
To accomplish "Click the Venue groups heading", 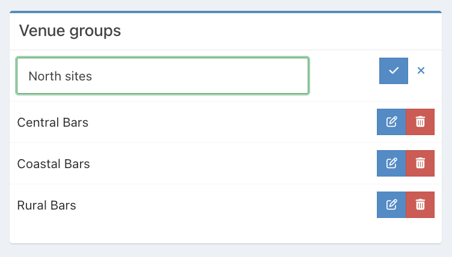I will pos(70,31).
